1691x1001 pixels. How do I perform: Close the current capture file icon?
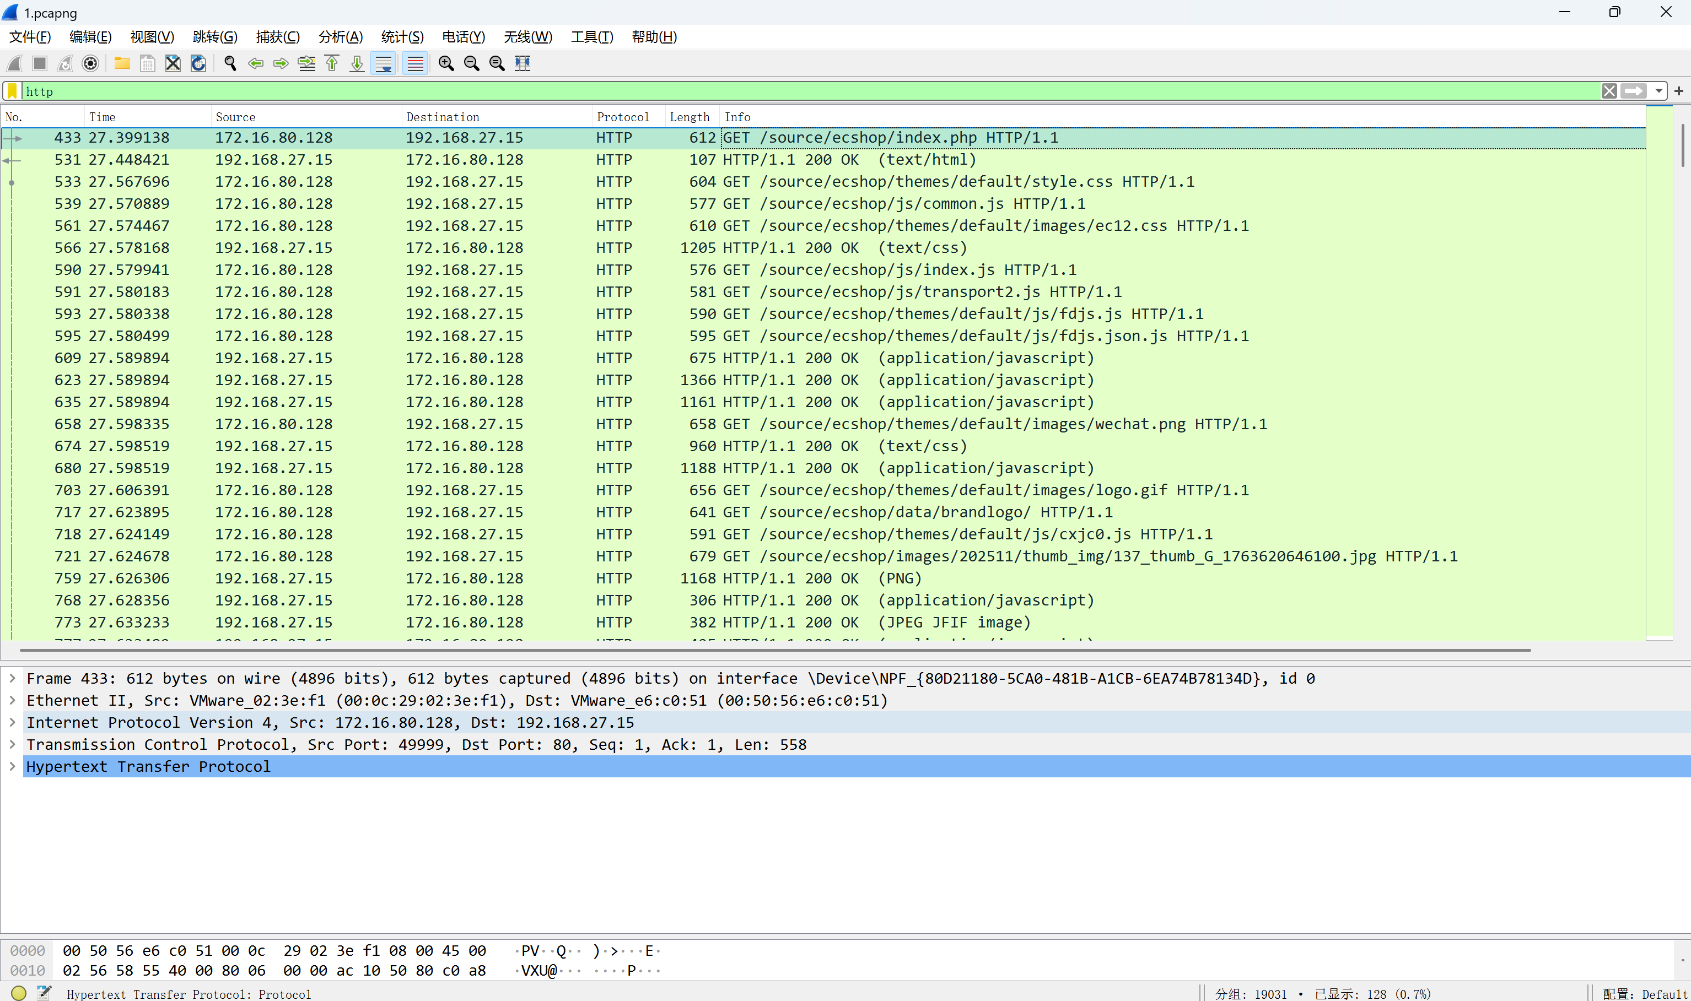tap(173, 63)
